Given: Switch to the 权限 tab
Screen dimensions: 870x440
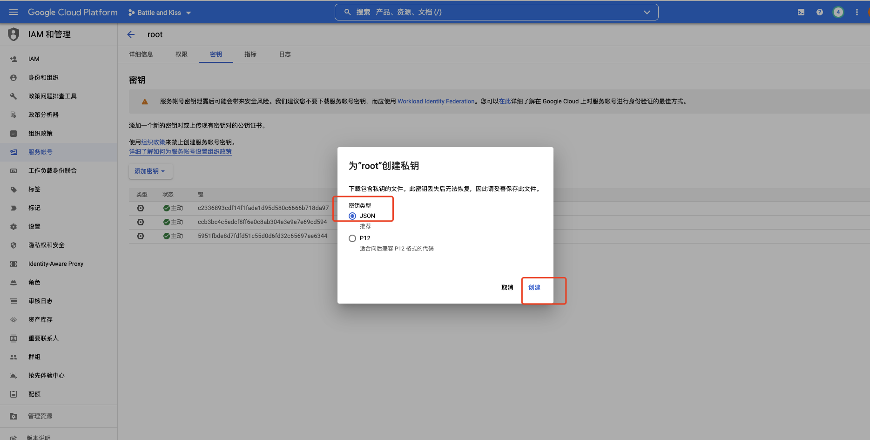Looking at the screenshot, I should pos(182,54).
